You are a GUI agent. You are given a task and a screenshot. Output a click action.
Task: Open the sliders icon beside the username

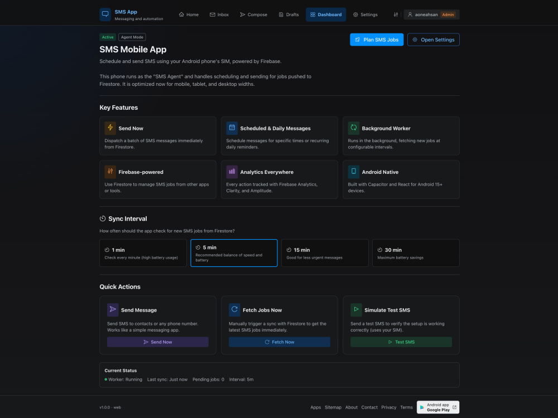[x=396, y=14]
